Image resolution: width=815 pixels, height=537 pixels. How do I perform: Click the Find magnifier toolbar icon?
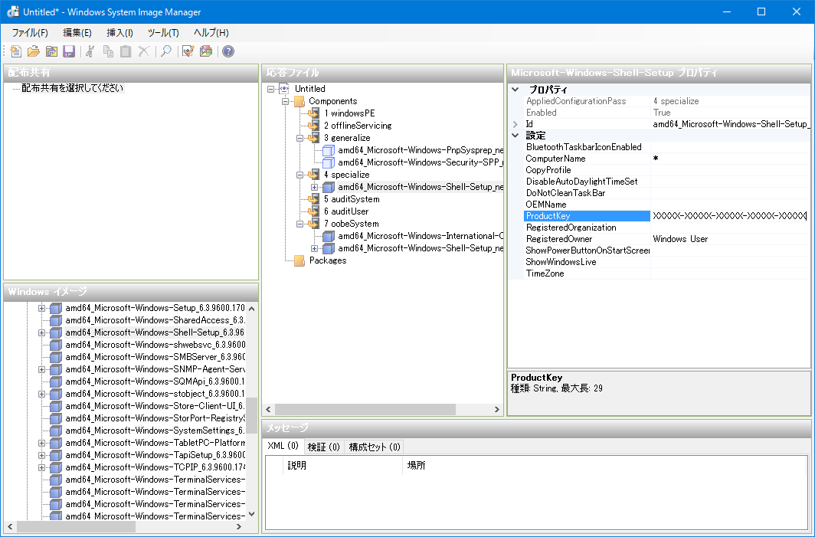(x=165, y=51)
